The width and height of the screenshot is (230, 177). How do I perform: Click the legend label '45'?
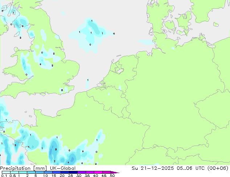104,176
